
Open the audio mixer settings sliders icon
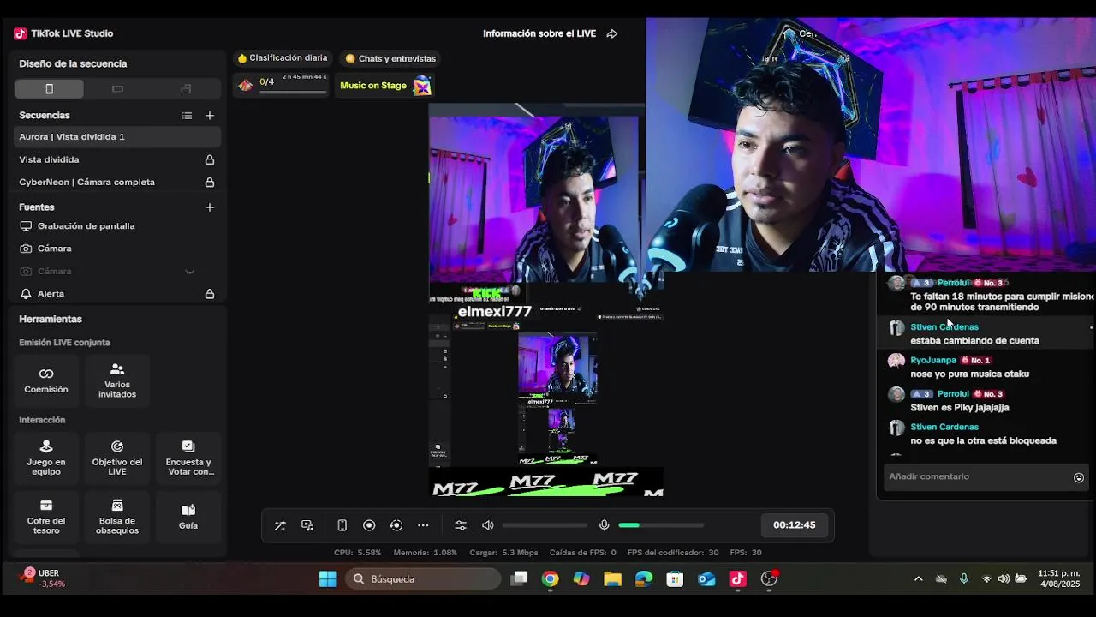pos(461,525)
